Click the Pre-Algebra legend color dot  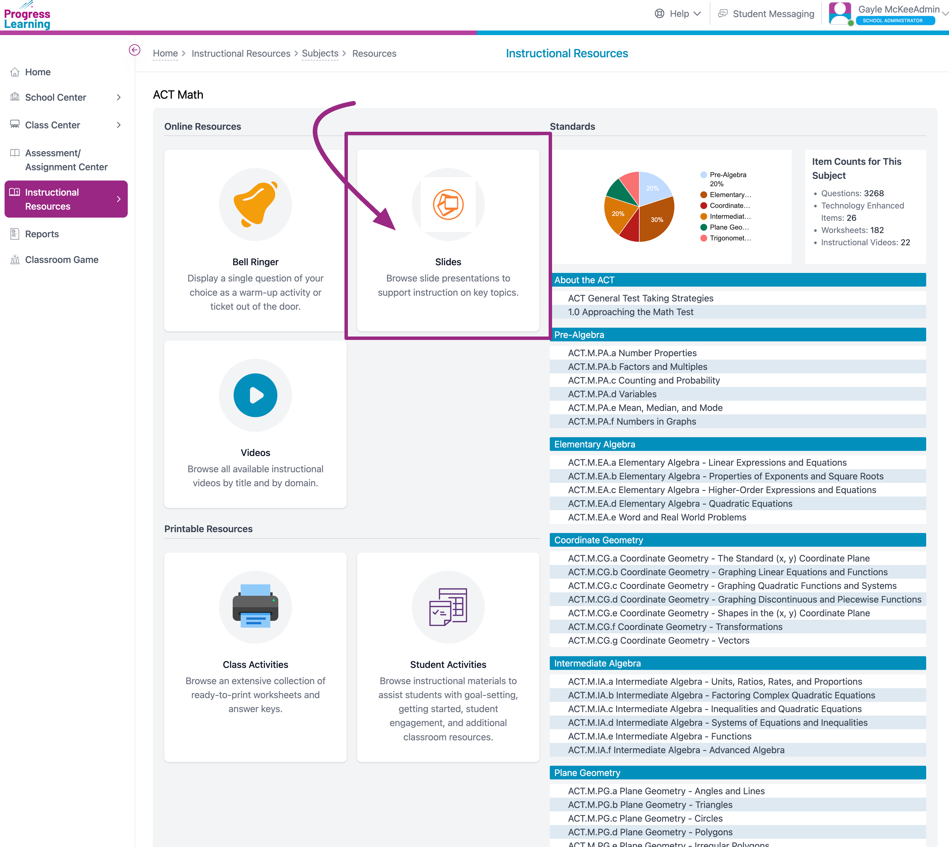click(703, 175)
